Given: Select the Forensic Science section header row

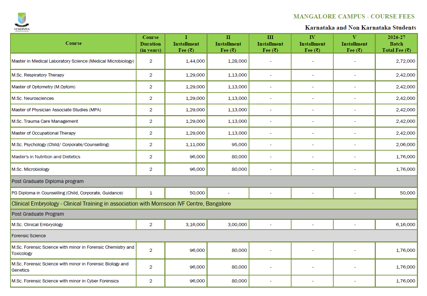Looking at the screenshot, I should pyautogui.click(x=29, y=236).
